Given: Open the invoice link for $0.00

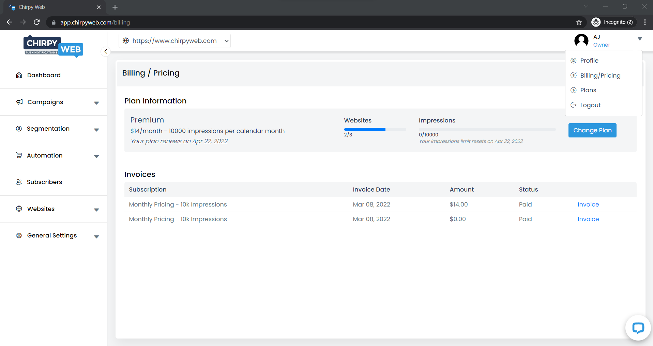Looking at the screenshot, I should (588, 219).
